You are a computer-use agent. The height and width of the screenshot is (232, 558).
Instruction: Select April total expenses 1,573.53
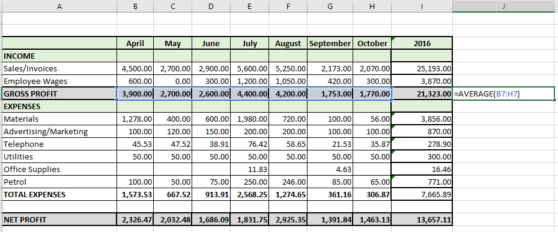pos(135,194)
